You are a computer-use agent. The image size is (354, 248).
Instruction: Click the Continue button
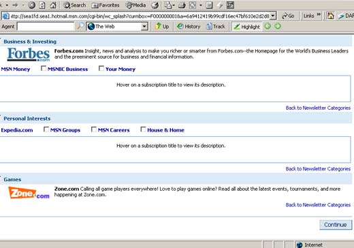(336, 225)
